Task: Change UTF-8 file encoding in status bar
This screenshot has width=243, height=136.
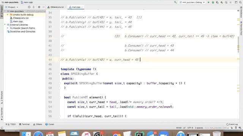Action: [190, 128]
